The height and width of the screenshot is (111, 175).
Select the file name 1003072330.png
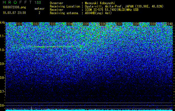[14, 7]
